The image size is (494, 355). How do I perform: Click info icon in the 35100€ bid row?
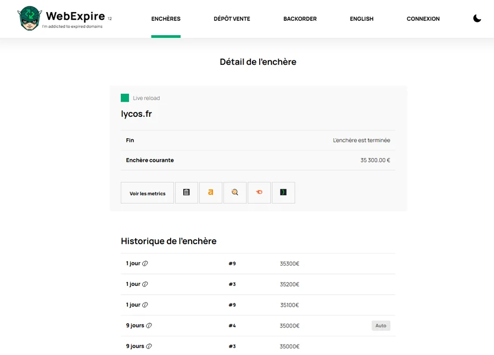[145, 305]
